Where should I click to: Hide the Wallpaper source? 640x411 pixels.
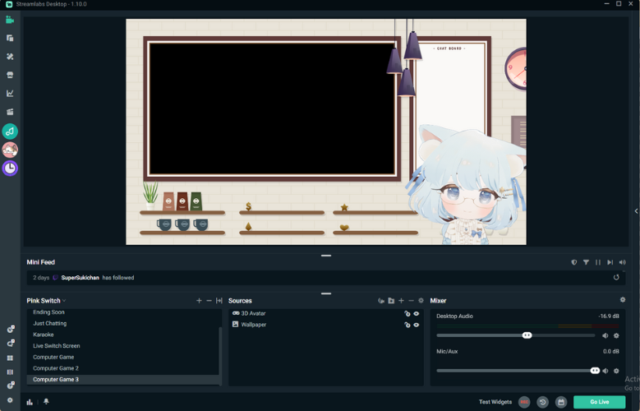(x=417, y=326)
